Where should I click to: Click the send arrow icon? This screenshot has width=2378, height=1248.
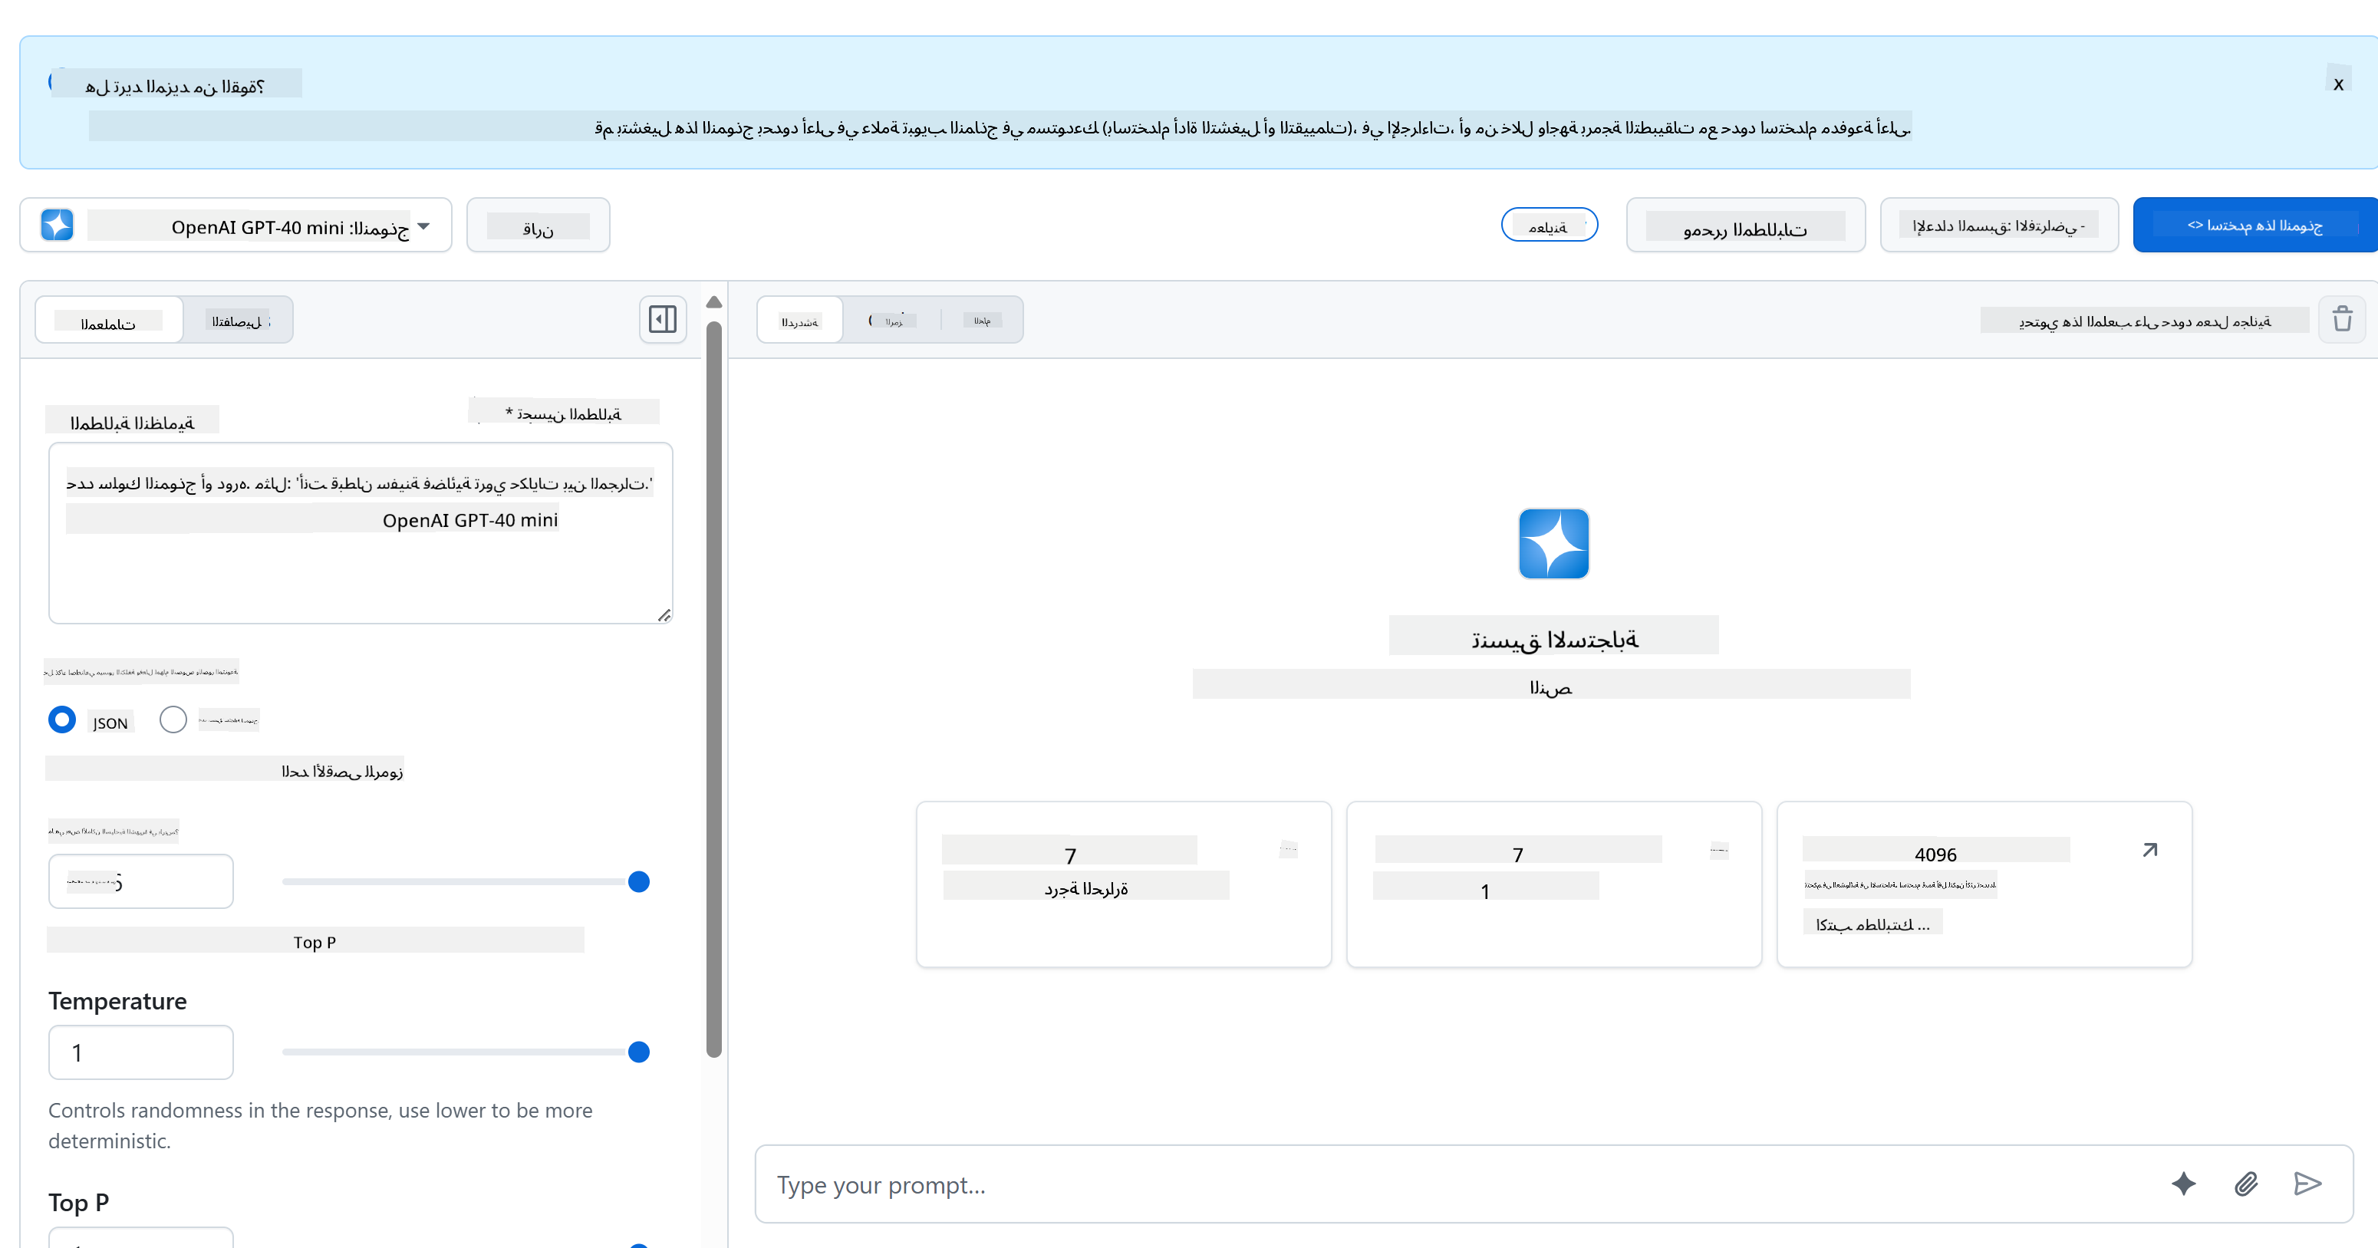pos(2307,1184)
